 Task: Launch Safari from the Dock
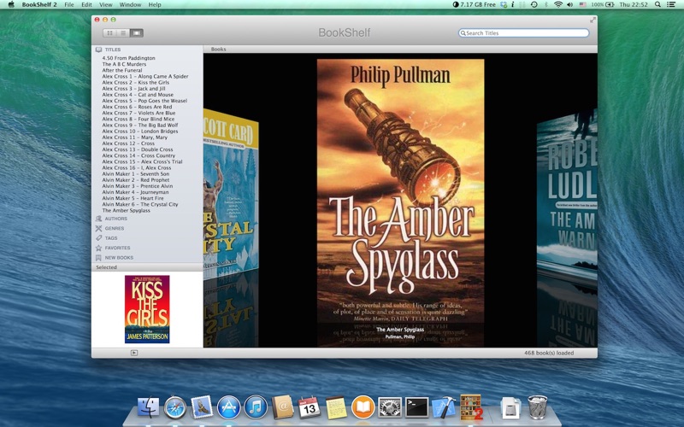pos(175,407)
